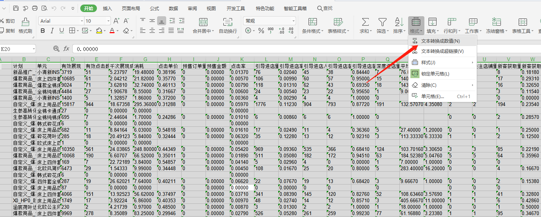Click the Copy (复制) button
Image resolution: width=541 pixels, height=217 pixels.
[x=8, y=31]
